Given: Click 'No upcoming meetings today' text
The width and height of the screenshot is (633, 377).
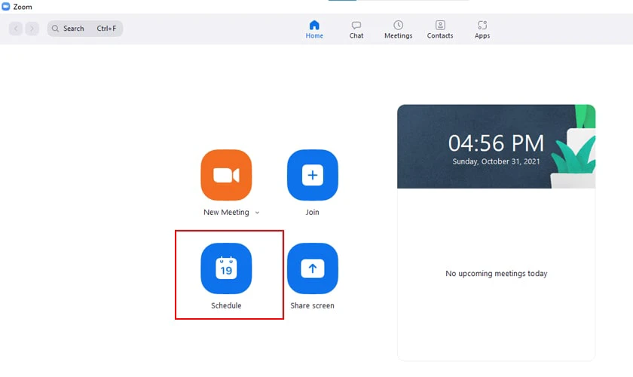Looking at the screenshot, I should [496, 274].
